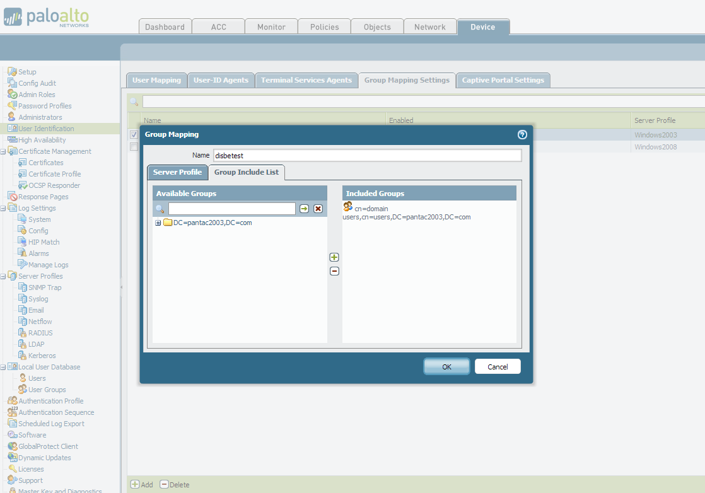This screenshot has height=493, width=705.
Task: Open the Dashboard tab
Action: (165, 26)
